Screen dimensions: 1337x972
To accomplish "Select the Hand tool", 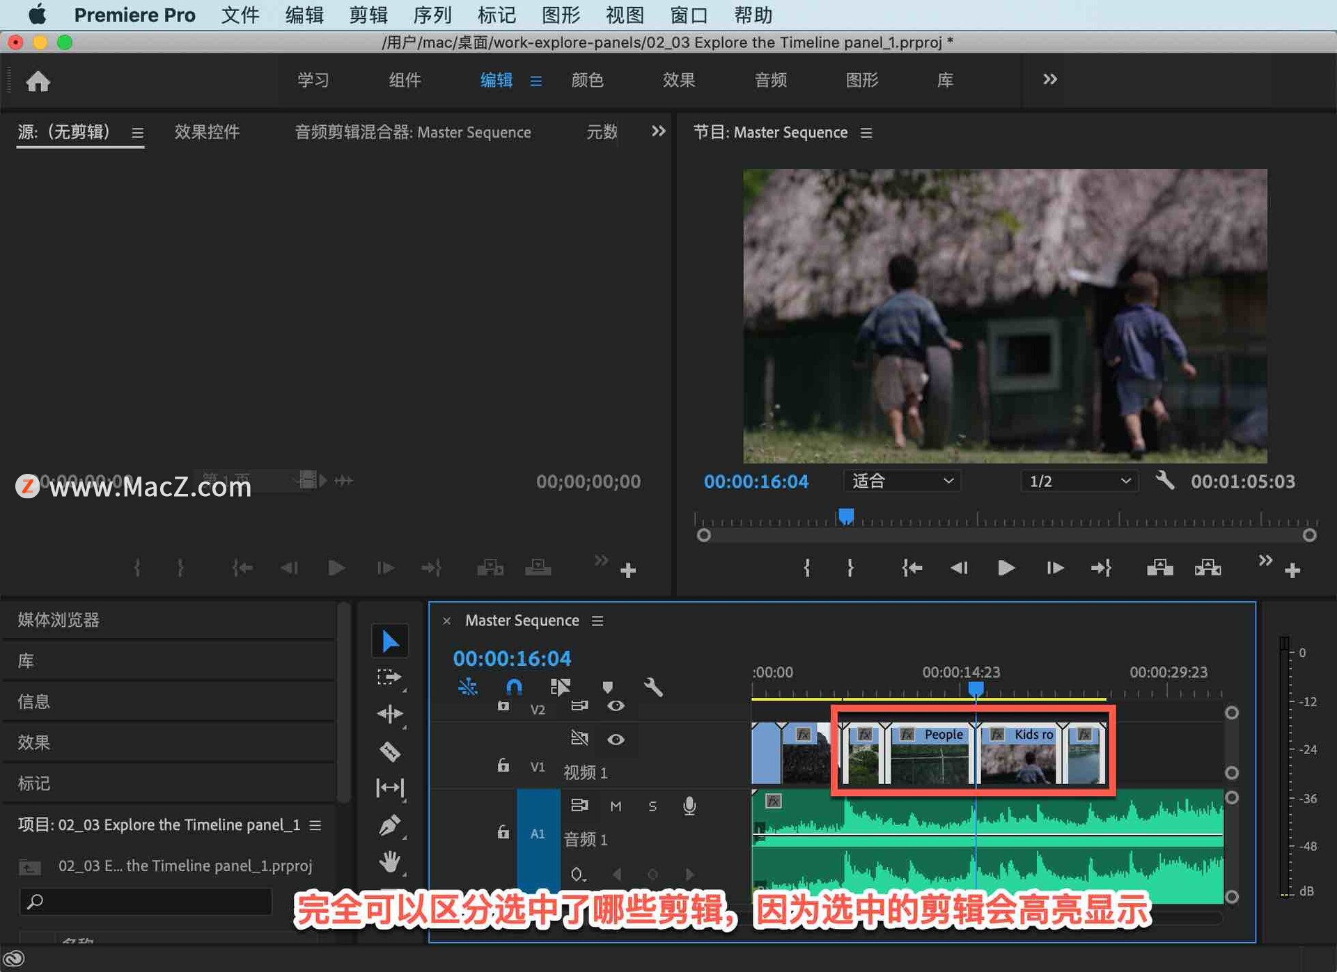I will pyautogui.click(x=390, y=862).
